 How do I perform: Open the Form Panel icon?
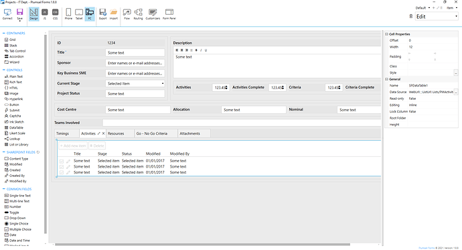point(169,12)
